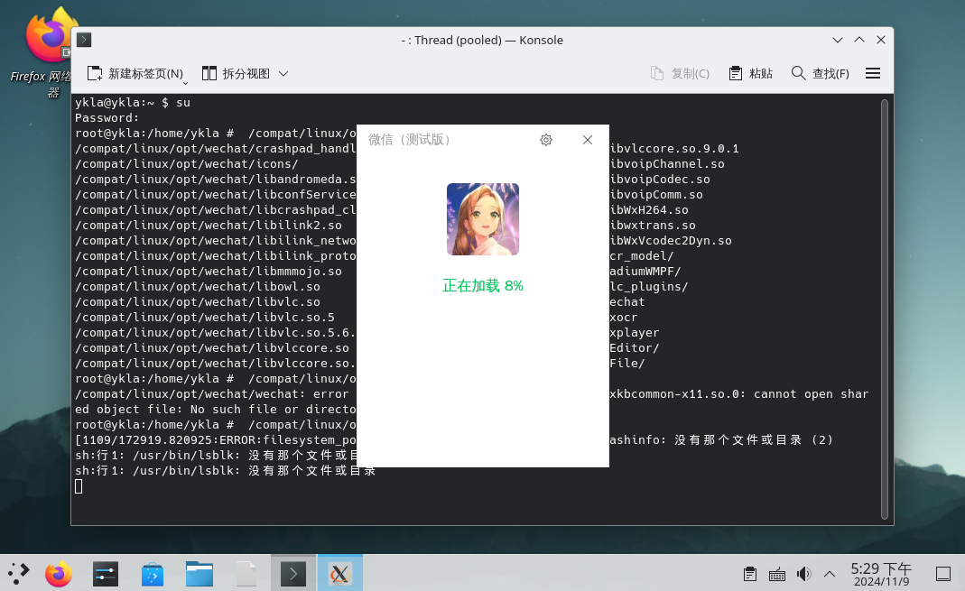
Task: Minimize the Konsole window
Action: (x=838, y=40)
